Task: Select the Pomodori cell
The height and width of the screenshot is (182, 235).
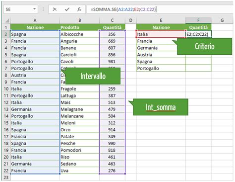Action: coord(79,150)
